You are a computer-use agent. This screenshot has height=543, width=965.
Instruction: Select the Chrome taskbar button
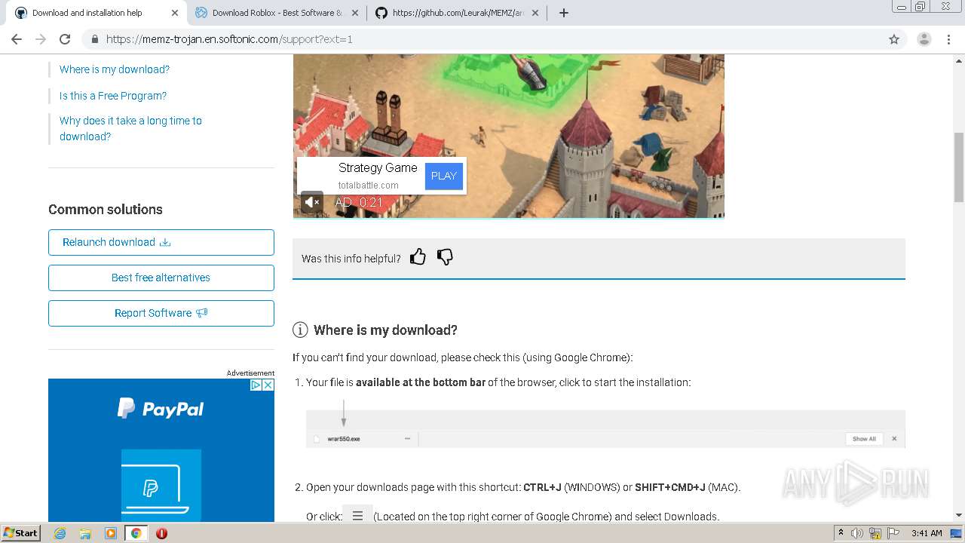tap(136, 533)
